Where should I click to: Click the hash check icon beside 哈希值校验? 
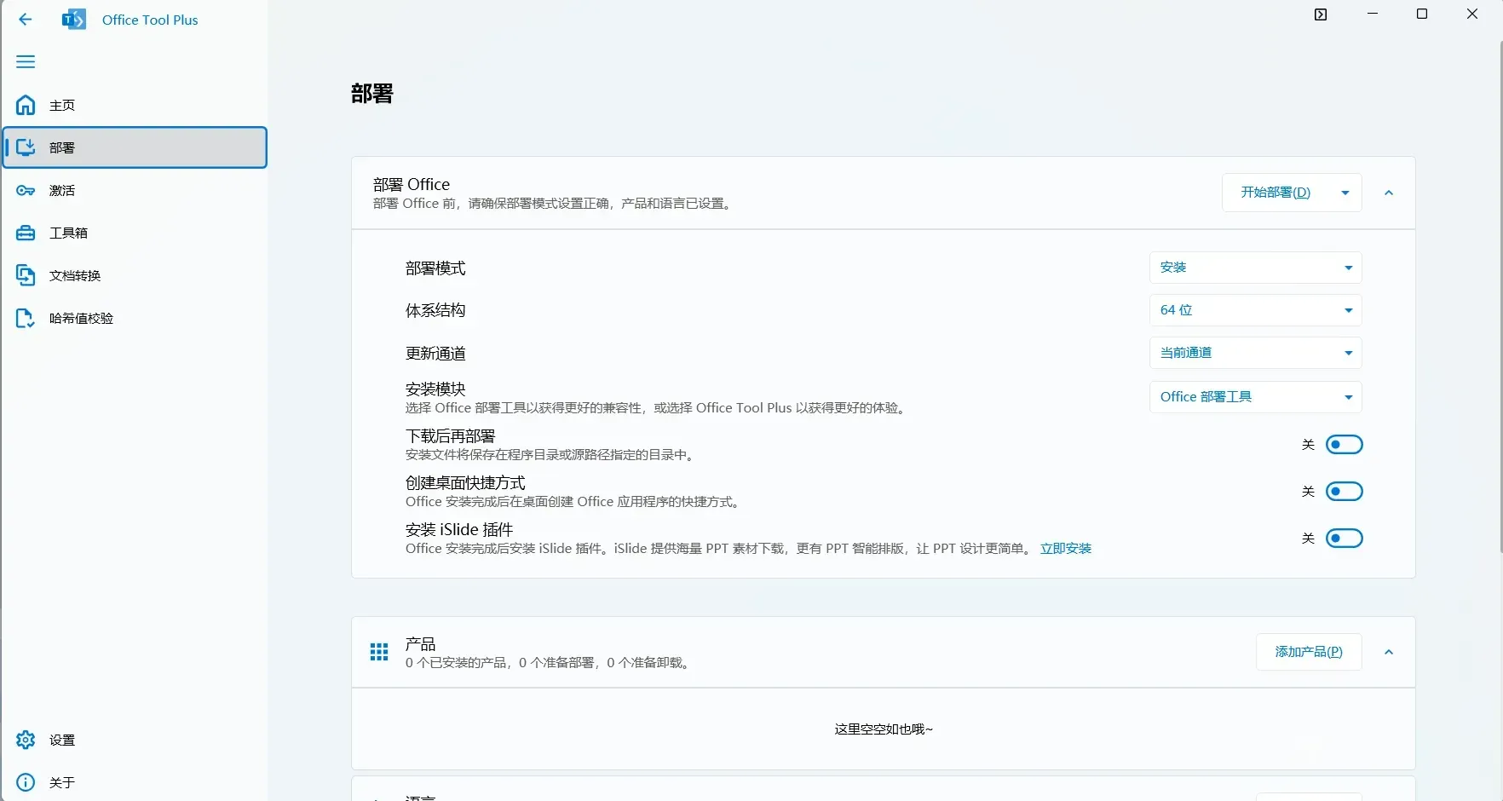coord(26,318)
